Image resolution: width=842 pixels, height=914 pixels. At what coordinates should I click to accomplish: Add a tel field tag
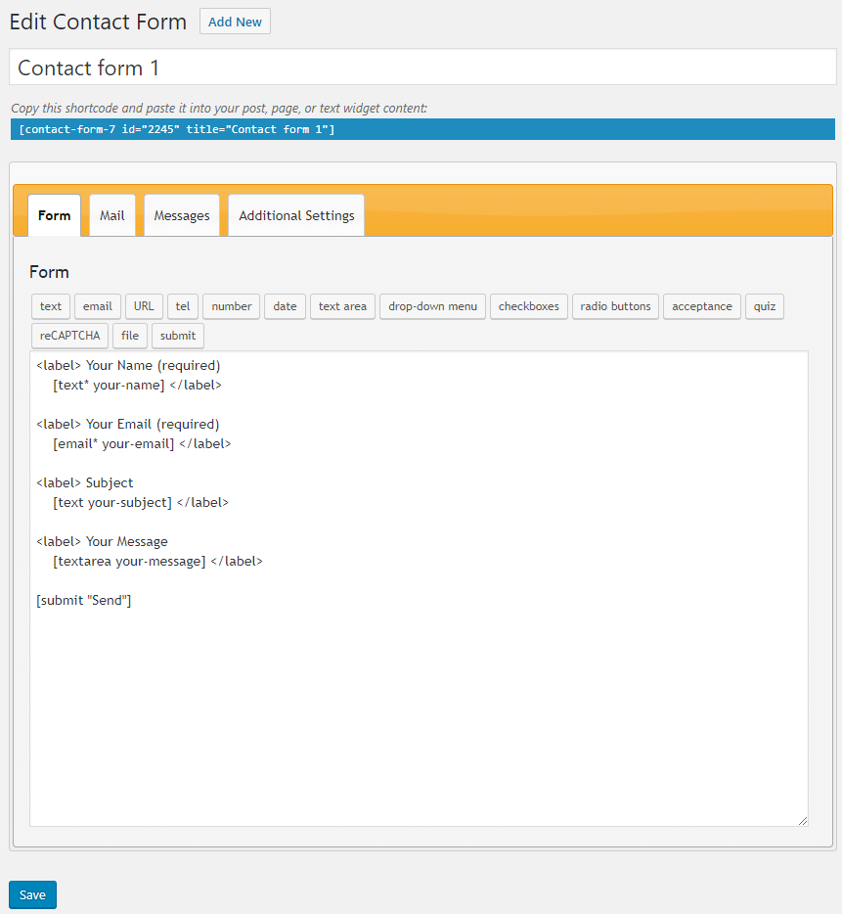click(x=183, y=306)
